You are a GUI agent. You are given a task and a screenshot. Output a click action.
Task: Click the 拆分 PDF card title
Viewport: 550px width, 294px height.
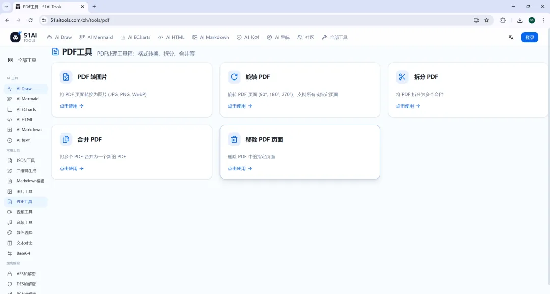tap(426, 77)
